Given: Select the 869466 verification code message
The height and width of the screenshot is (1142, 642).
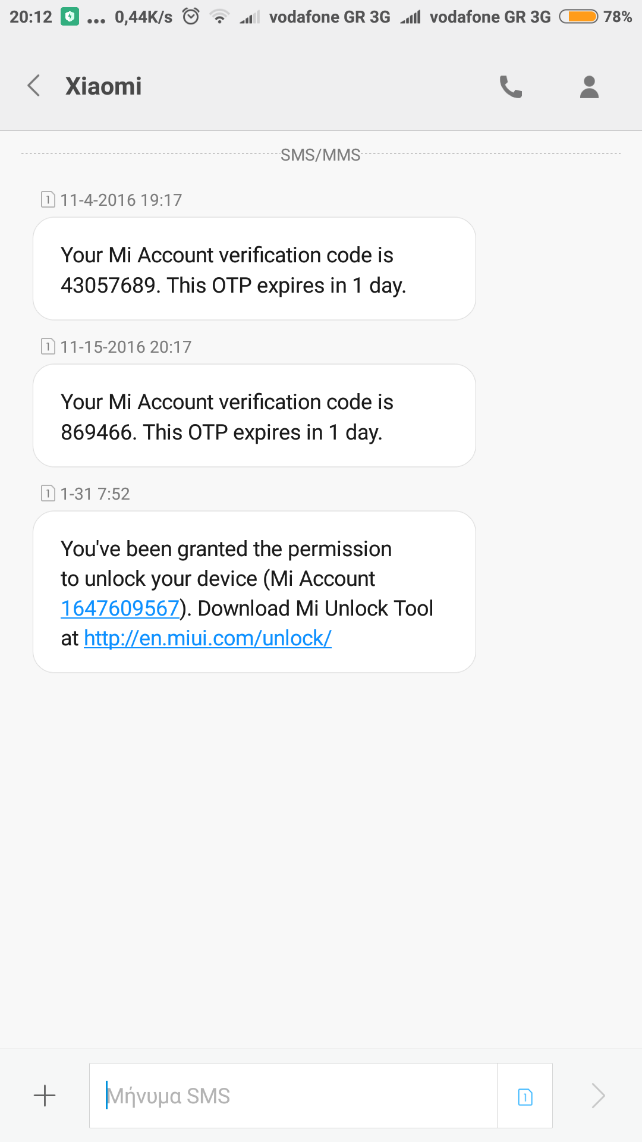Looking at the screenshot, I should point(254,416).
